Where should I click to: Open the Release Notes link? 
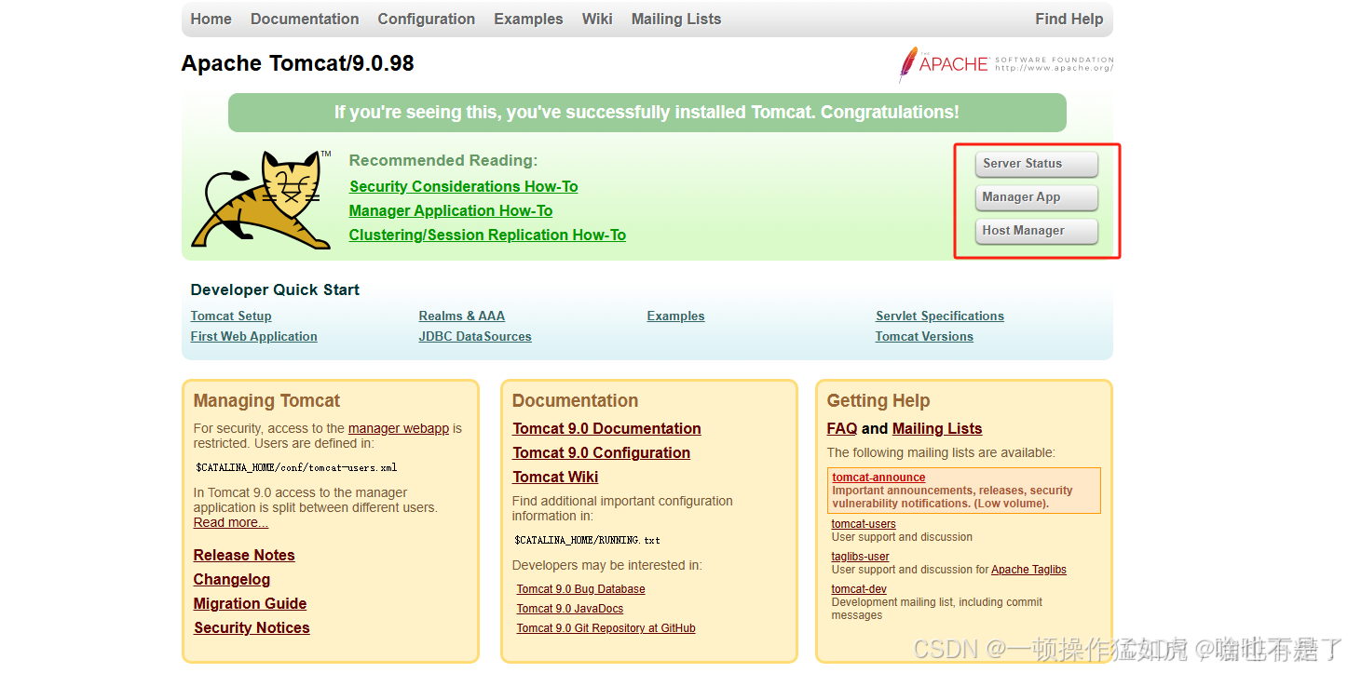click(244, 555)
